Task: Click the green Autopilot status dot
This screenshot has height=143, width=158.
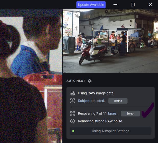Action: click(73, 131)
